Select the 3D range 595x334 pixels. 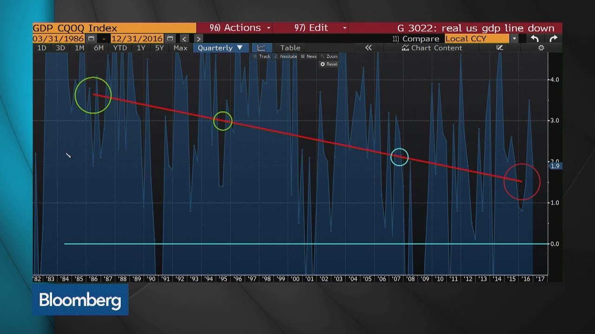[60, 48]
